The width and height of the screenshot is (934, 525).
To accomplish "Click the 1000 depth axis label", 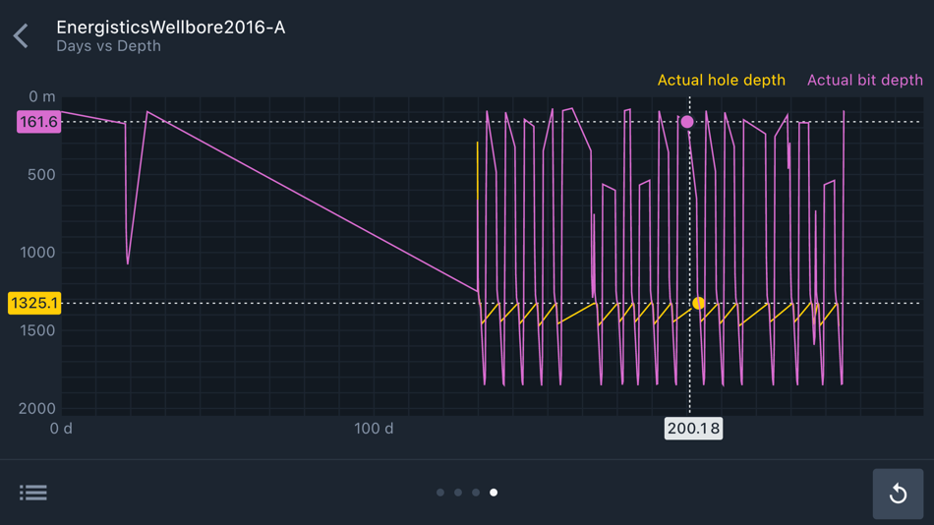I will [37, 253].
